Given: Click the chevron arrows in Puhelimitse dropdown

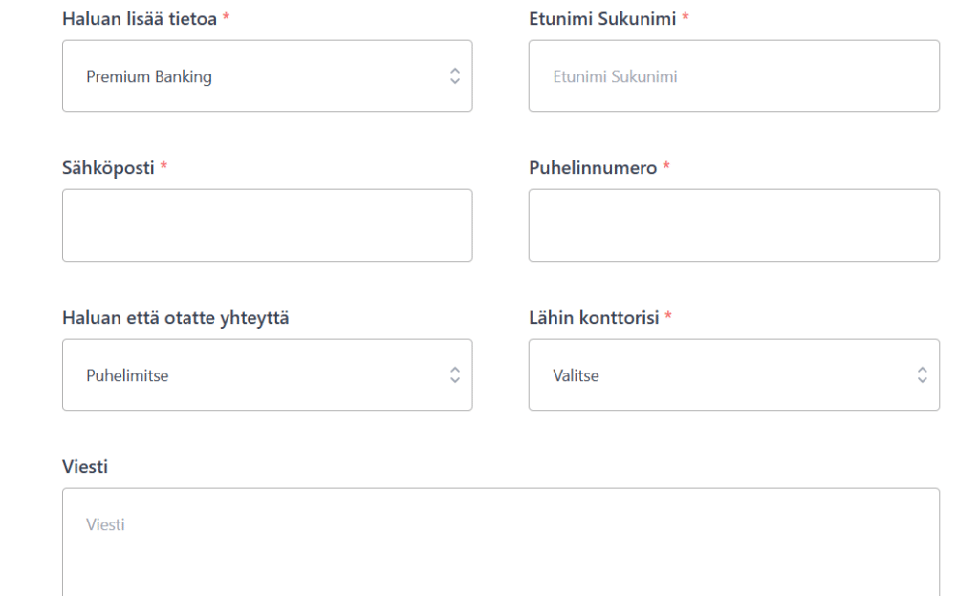Looking at the screenshot, I should point(455,375).
